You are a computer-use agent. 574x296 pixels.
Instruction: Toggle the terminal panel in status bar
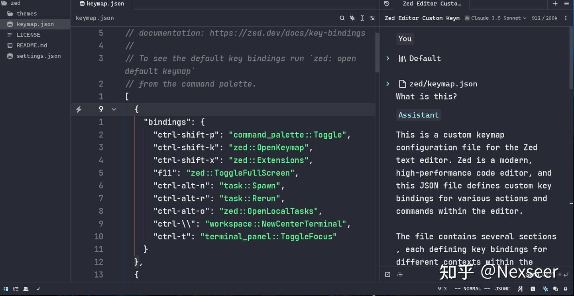coord(533,289)
